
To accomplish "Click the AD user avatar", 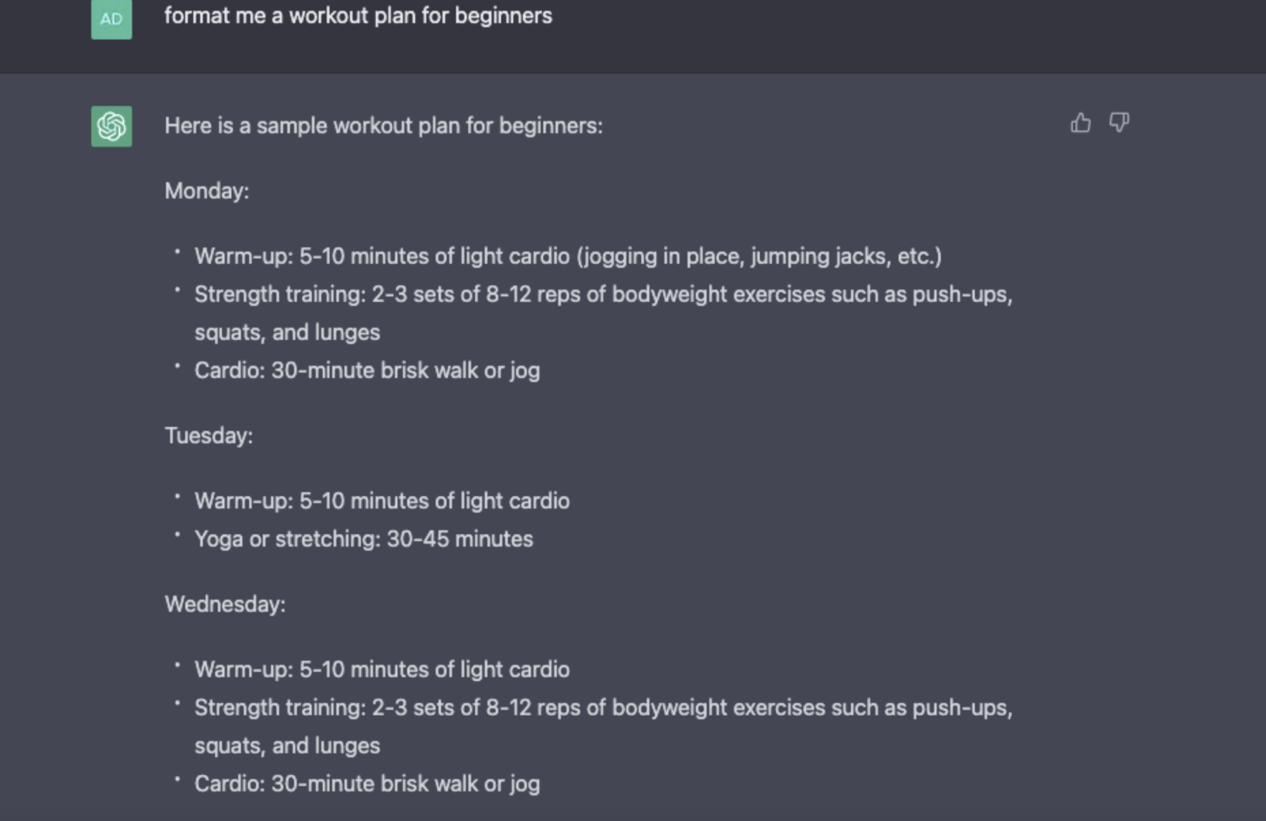I will (111, 19).
